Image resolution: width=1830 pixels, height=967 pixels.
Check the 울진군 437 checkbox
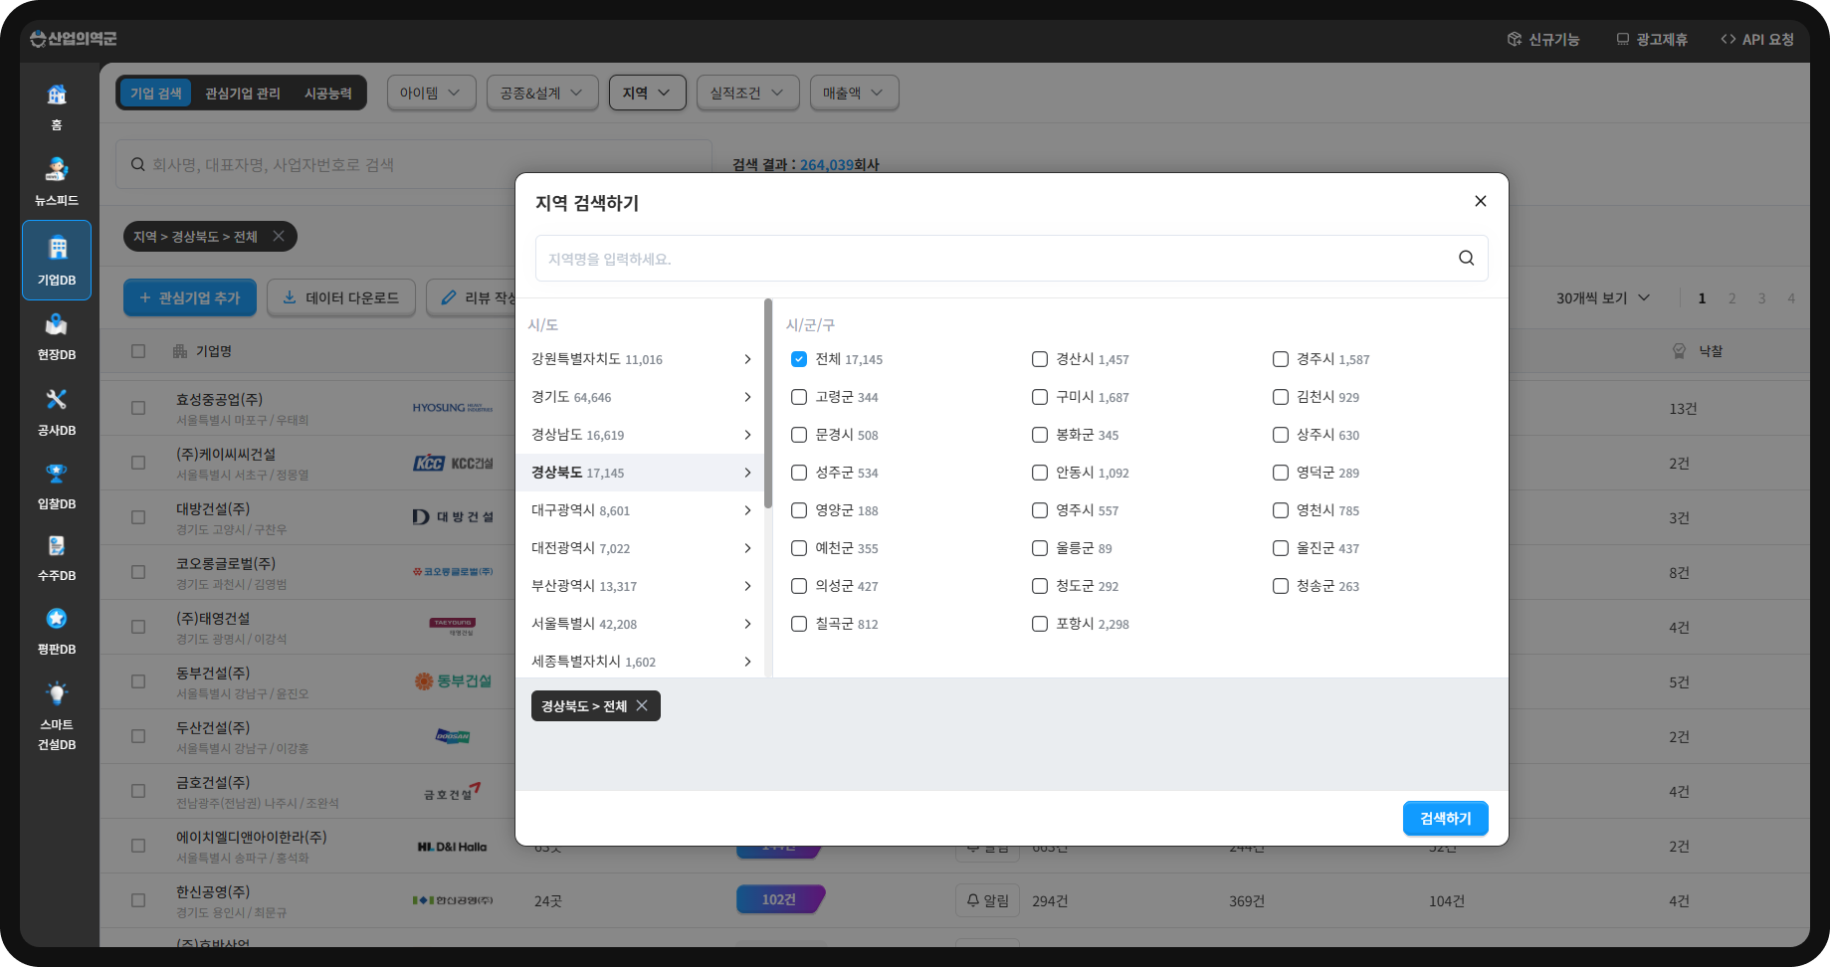pyautogui.click(x=1281, y=548)
